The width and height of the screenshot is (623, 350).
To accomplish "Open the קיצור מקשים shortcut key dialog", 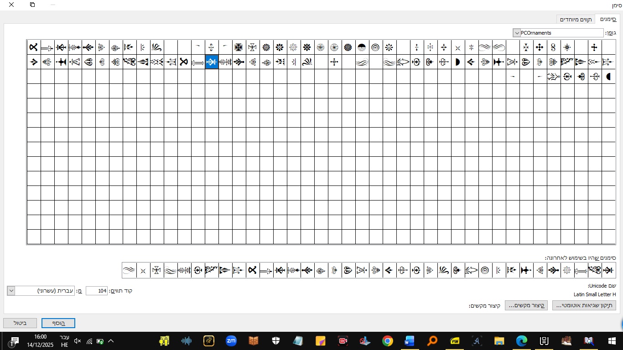I will tap(526, 305).
